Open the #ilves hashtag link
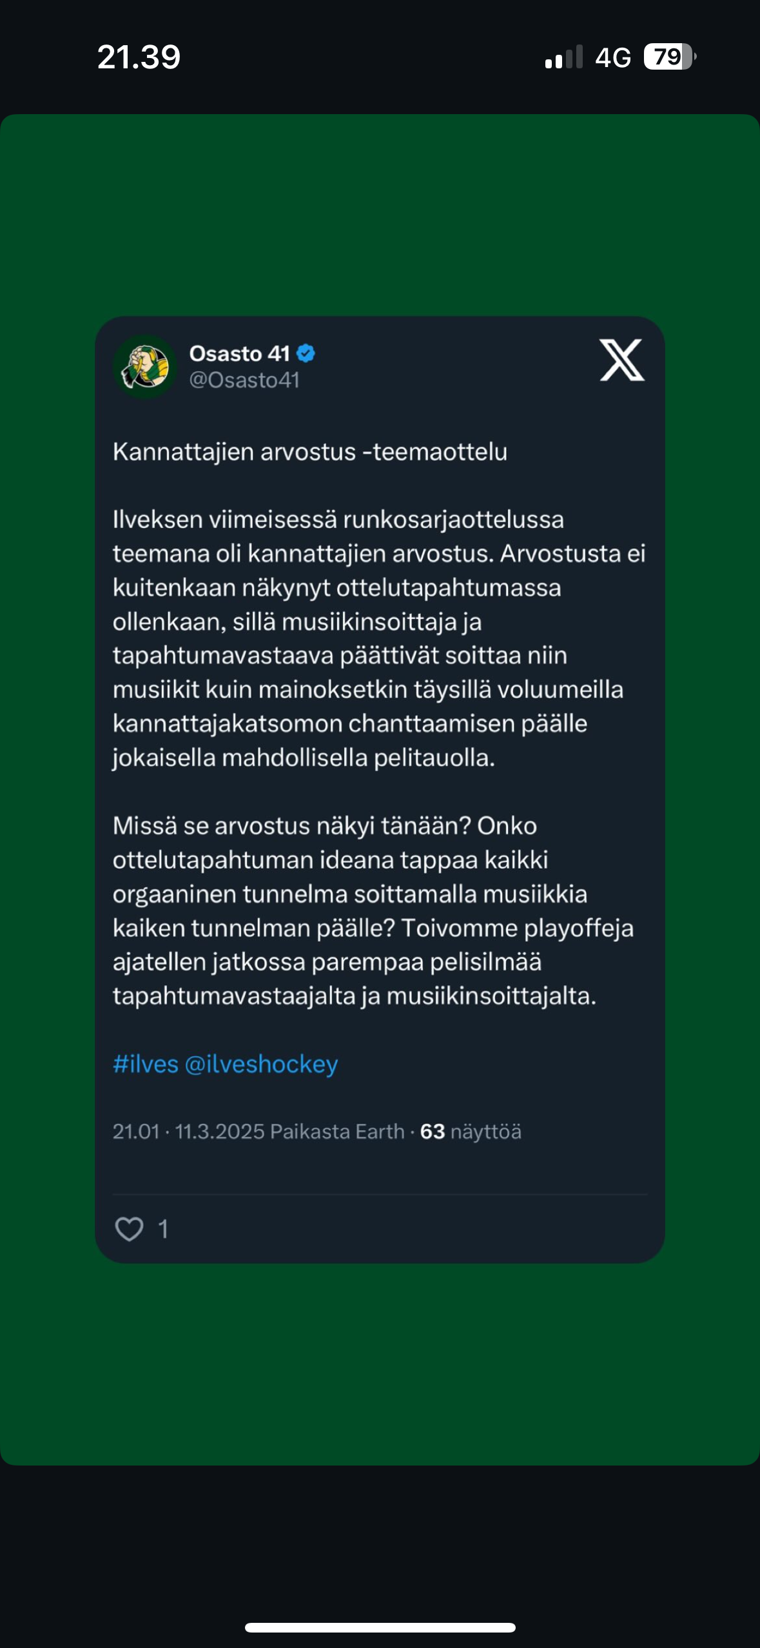 146,1064
